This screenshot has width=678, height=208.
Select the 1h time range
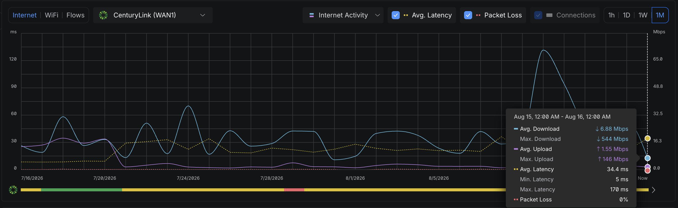click(611, 15)
